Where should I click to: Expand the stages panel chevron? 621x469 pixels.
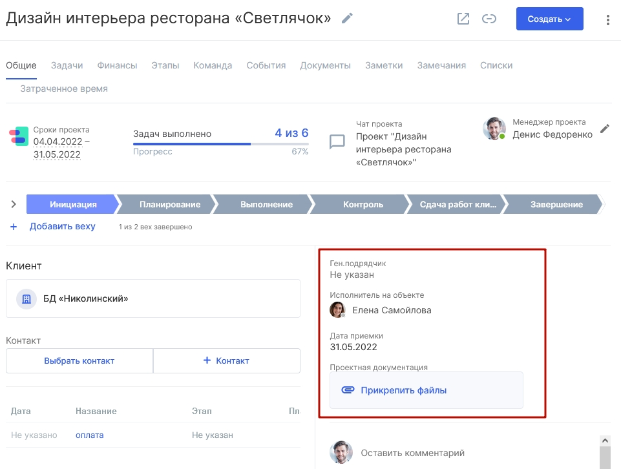(x=14, y=204)
